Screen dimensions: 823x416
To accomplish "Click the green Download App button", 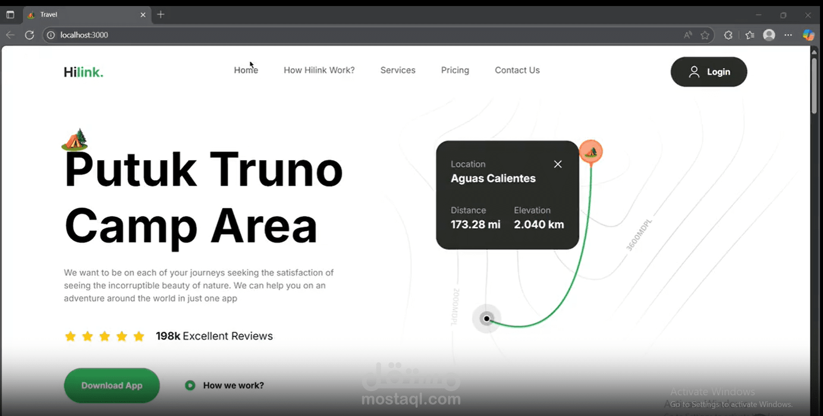I will [111, 385].
